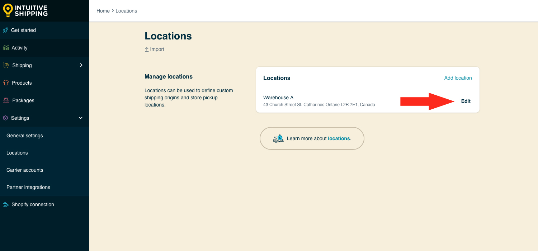Click the Packages box icon
This screenshot has width=538, height=251.
coord(6,100)
